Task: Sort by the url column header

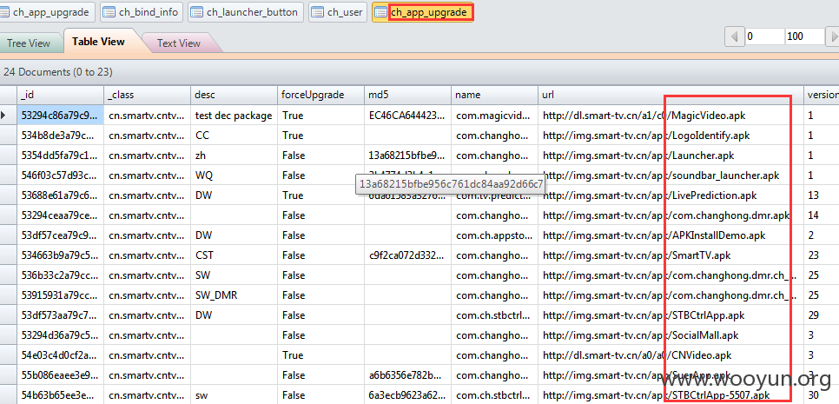Action: [x=671, y=95]
